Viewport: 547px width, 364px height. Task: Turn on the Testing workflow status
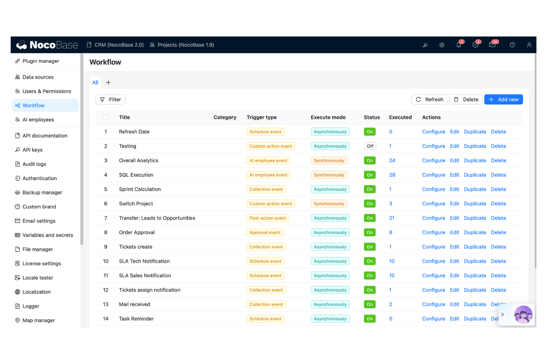[x=370, y=146]
